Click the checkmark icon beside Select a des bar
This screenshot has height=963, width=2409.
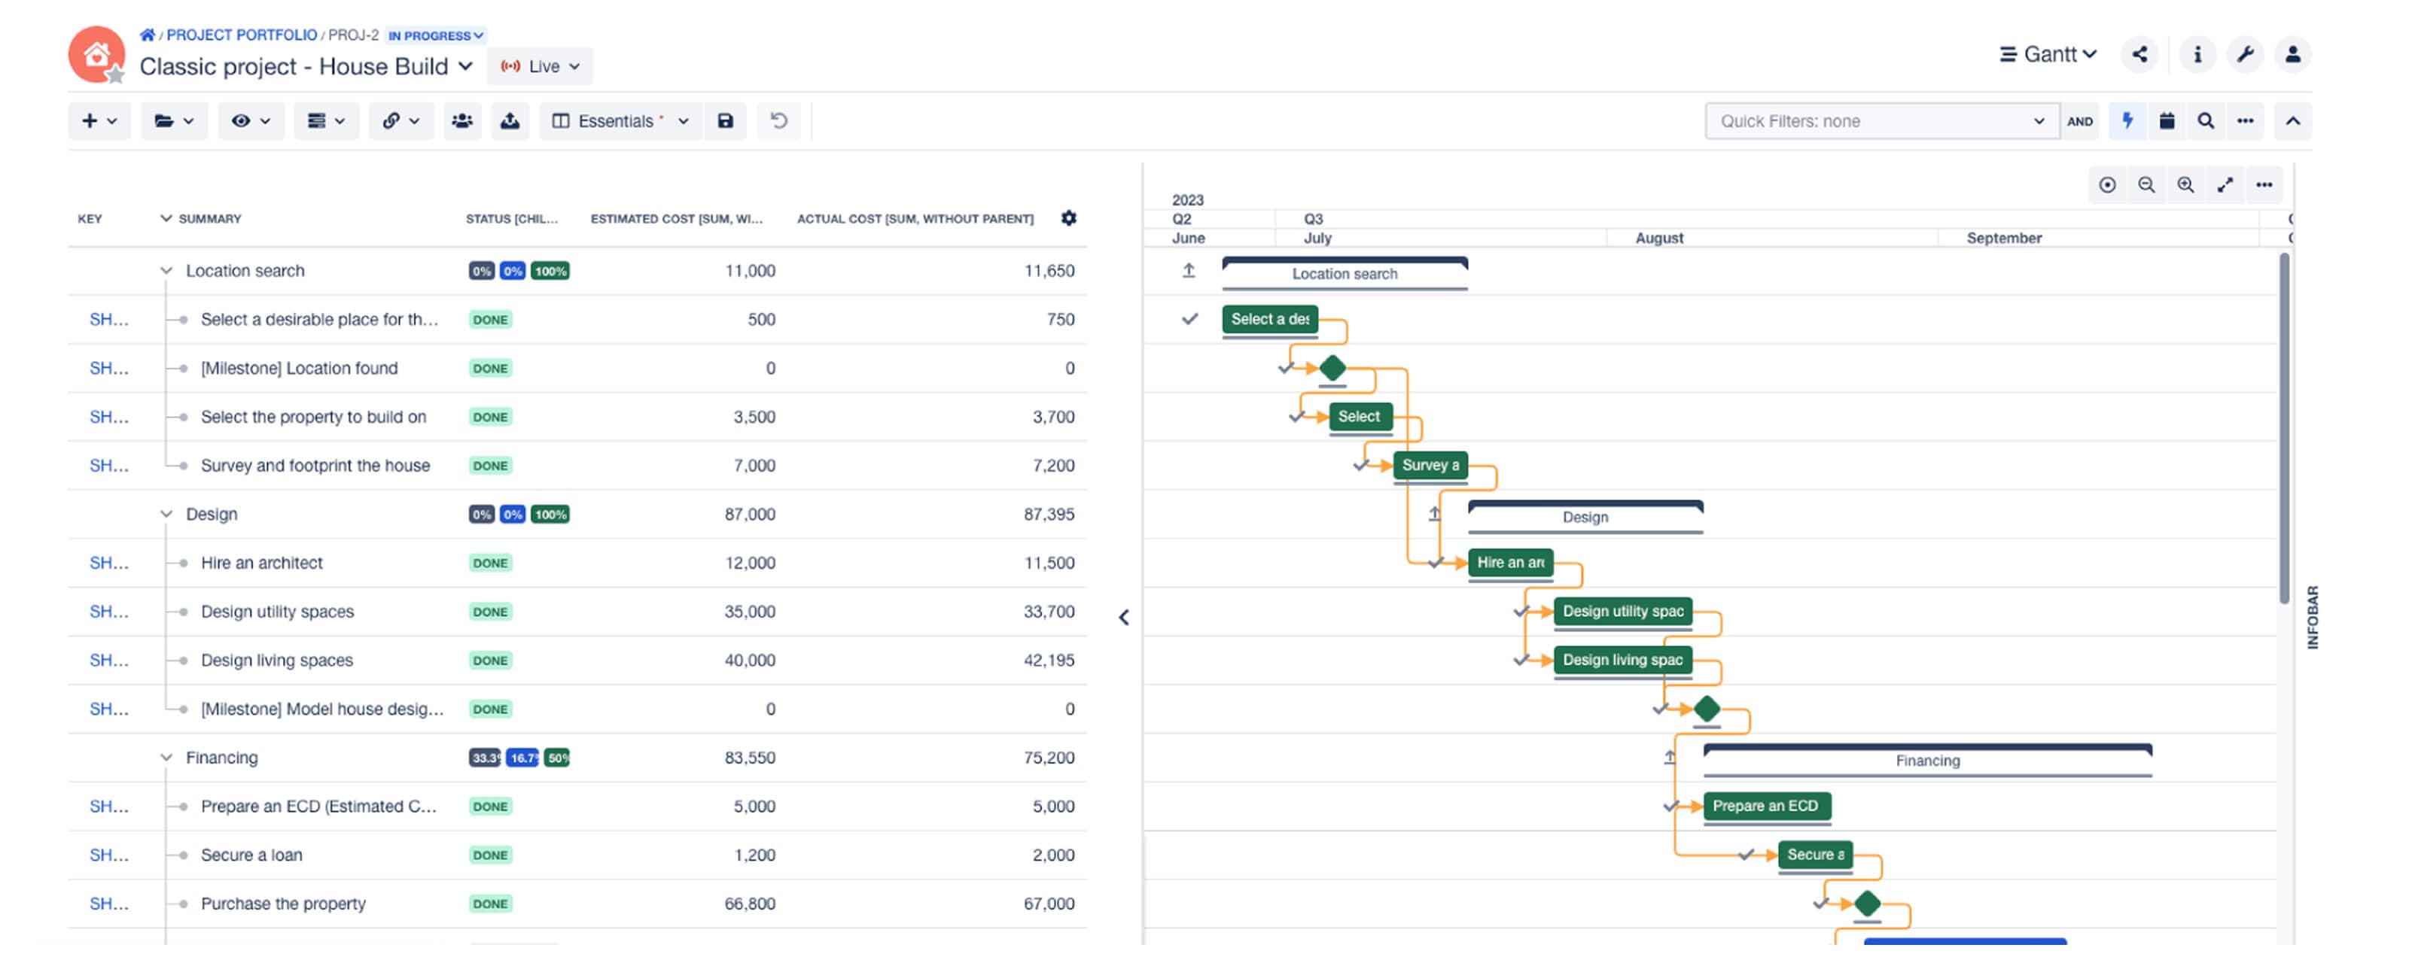point(1189,320)
